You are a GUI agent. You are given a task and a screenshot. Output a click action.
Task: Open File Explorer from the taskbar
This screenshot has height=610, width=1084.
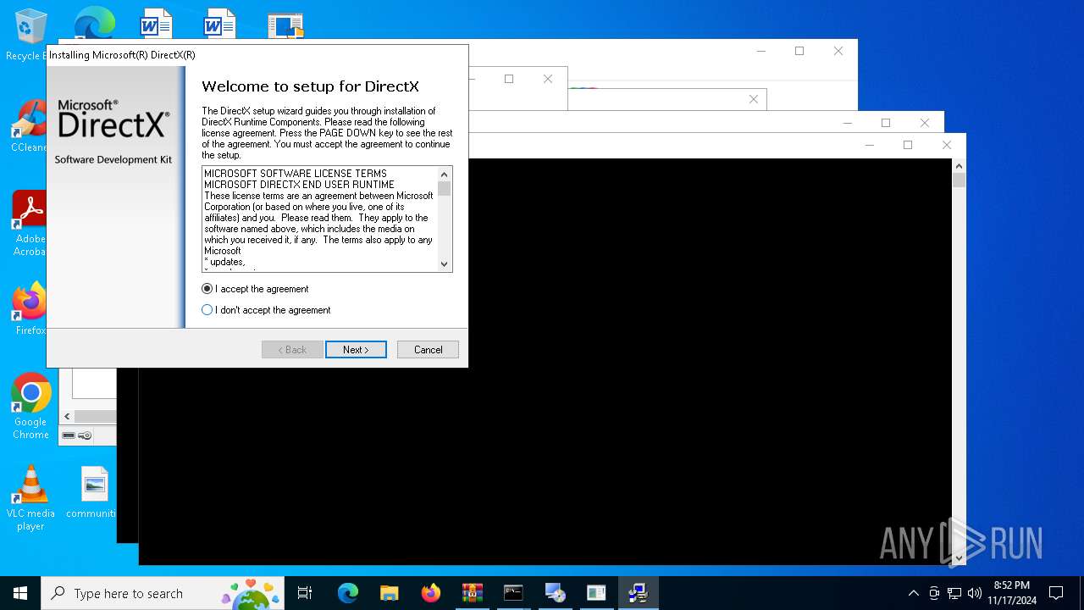pyautogui.click(x=390, y=593)
